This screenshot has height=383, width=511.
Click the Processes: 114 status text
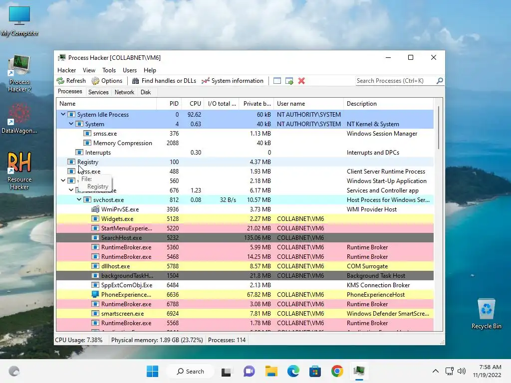(227, 340)
